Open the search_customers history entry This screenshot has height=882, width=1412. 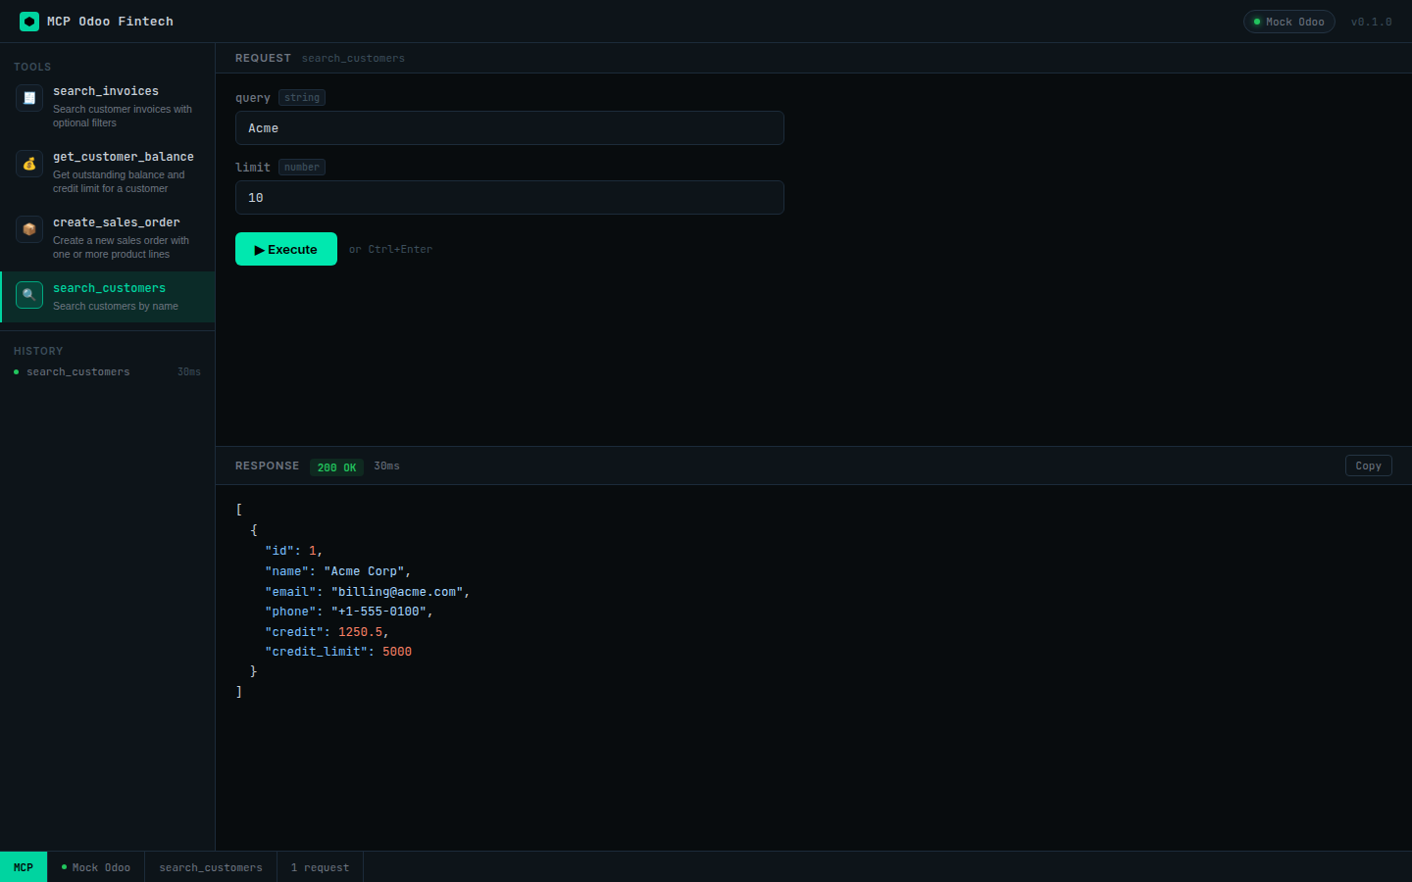(108, 372)
